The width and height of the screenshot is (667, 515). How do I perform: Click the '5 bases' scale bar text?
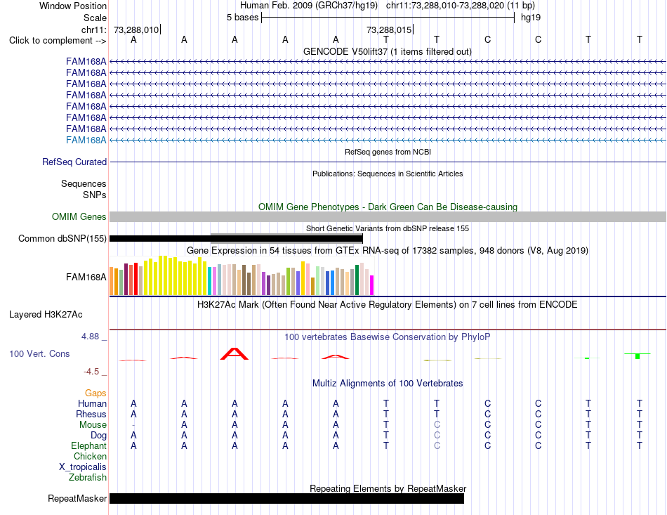tap(242, 18)
